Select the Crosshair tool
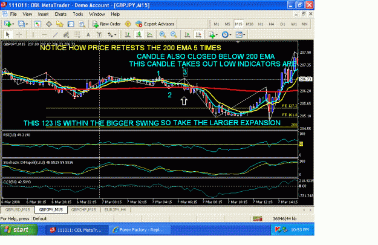The height and width of the screenshot is (245, 378). pyautogui.click(x=19, y=34)
